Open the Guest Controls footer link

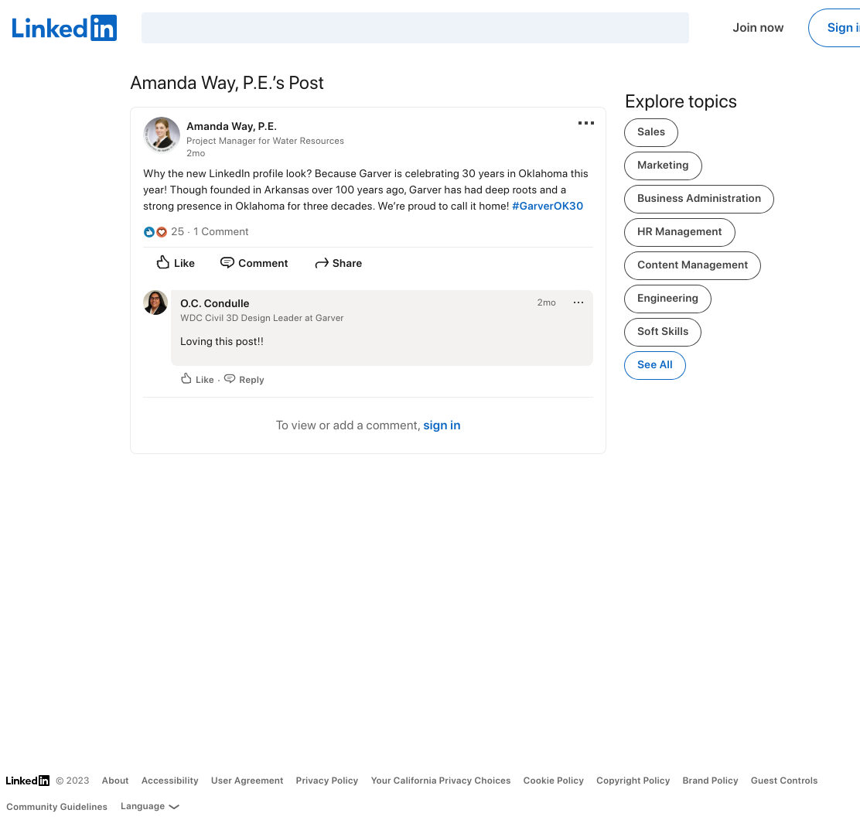click(x=784, y=781)
